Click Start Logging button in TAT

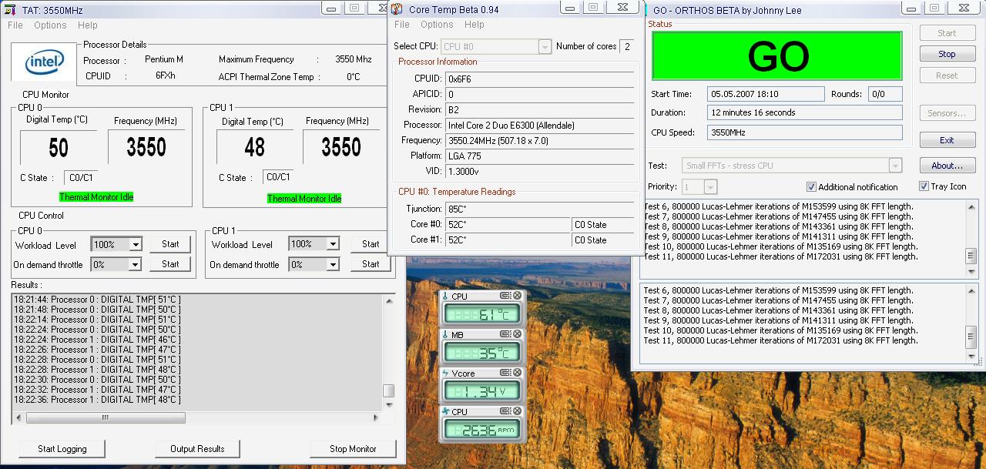coord(62,449)
